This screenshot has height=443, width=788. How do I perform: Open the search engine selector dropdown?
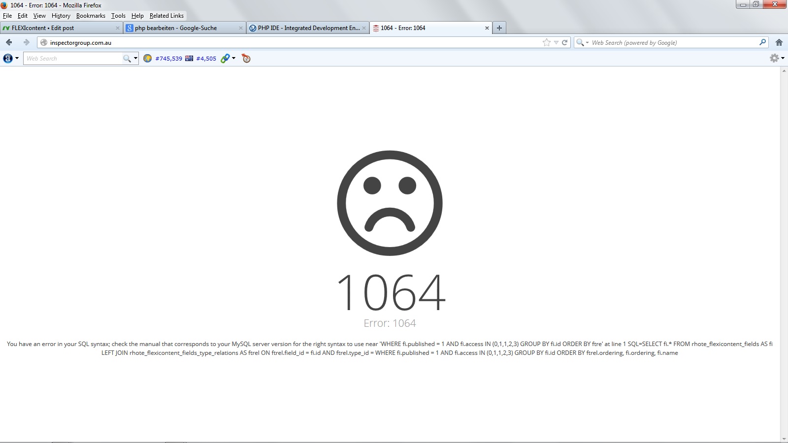click(x=583, y=43)
